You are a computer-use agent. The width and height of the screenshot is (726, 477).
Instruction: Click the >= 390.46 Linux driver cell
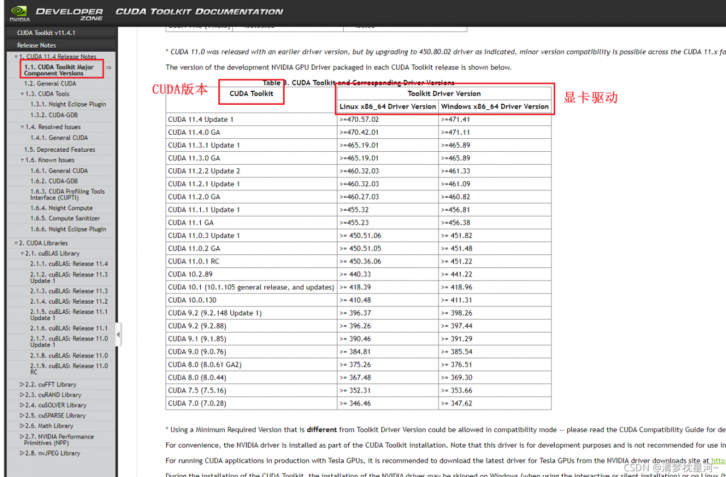(388, 339)
